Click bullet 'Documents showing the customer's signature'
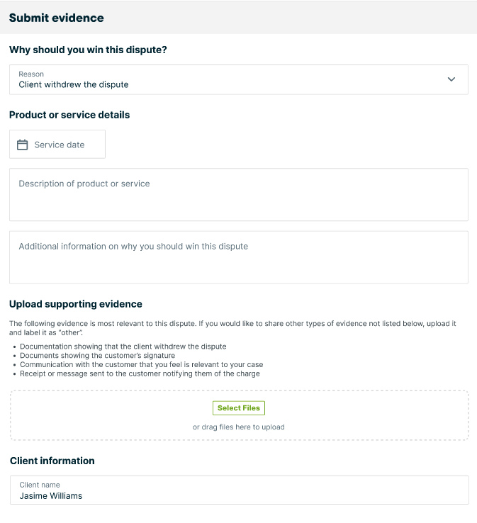The height and width of the screenshot is (523, 477). 97,355
